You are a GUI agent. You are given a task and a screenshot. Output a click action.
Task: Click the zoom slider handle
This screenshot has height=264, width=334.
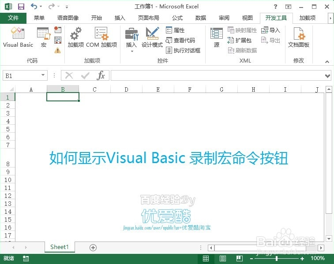pyautogui.click(x=277, y=258)
